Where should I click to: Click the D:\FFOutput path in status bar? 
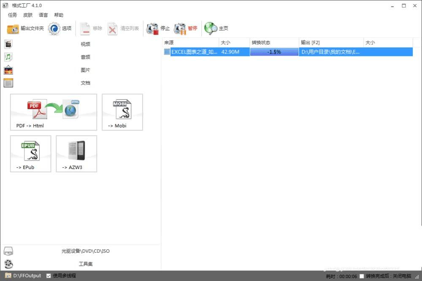pyautogui.click(x=27, y=276)
